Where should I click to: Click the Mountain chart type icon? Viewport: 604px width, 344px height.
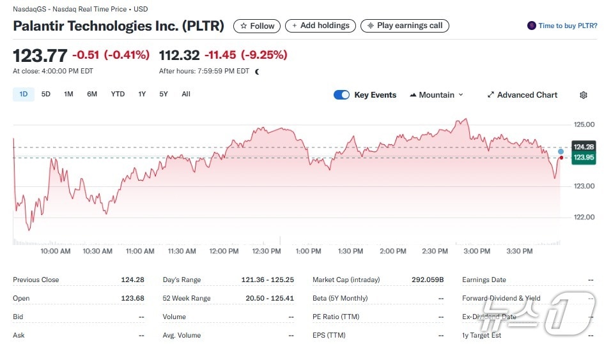click(413, 95)
